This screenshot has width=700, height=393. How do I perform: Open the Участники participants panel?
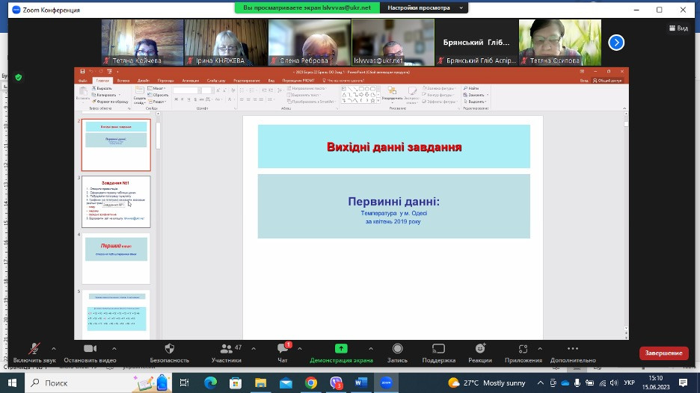(x=226, y=350)
